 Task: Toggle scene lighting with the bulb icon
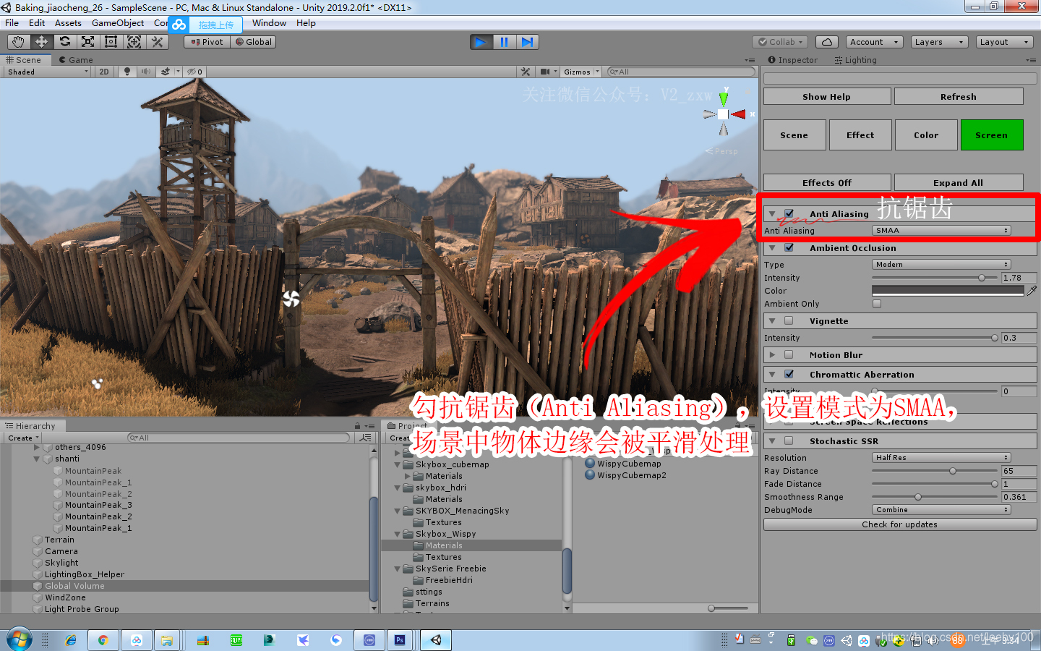pos(127,72)
